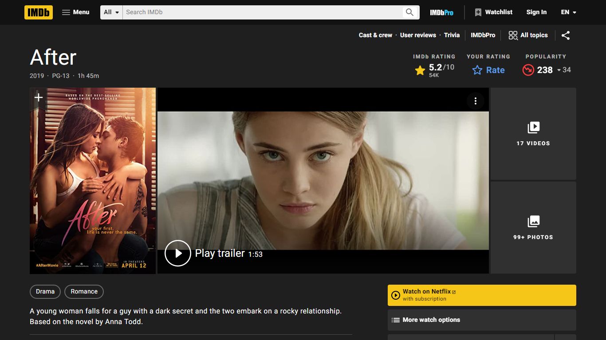Rate this movie with the star outline

click(488, 70)
